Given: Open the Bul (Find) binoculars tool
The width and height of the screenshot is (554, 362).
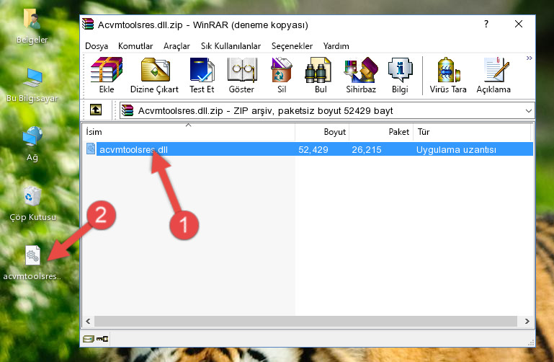Looking at the screenshot, I should (320, 75).
